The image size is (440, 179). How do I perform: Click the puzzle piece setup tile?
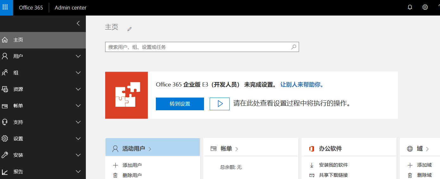point(126,95)
